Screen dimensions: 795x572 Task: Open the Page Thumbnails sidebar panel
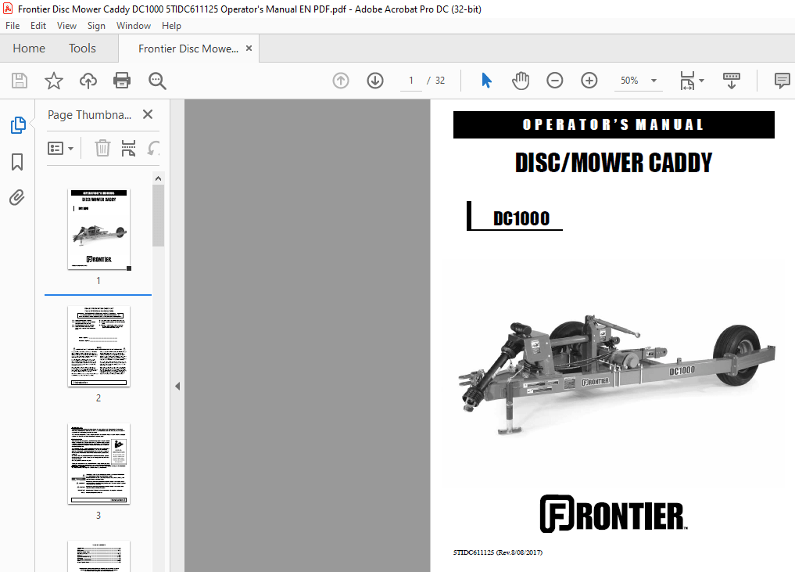(16, 124)
